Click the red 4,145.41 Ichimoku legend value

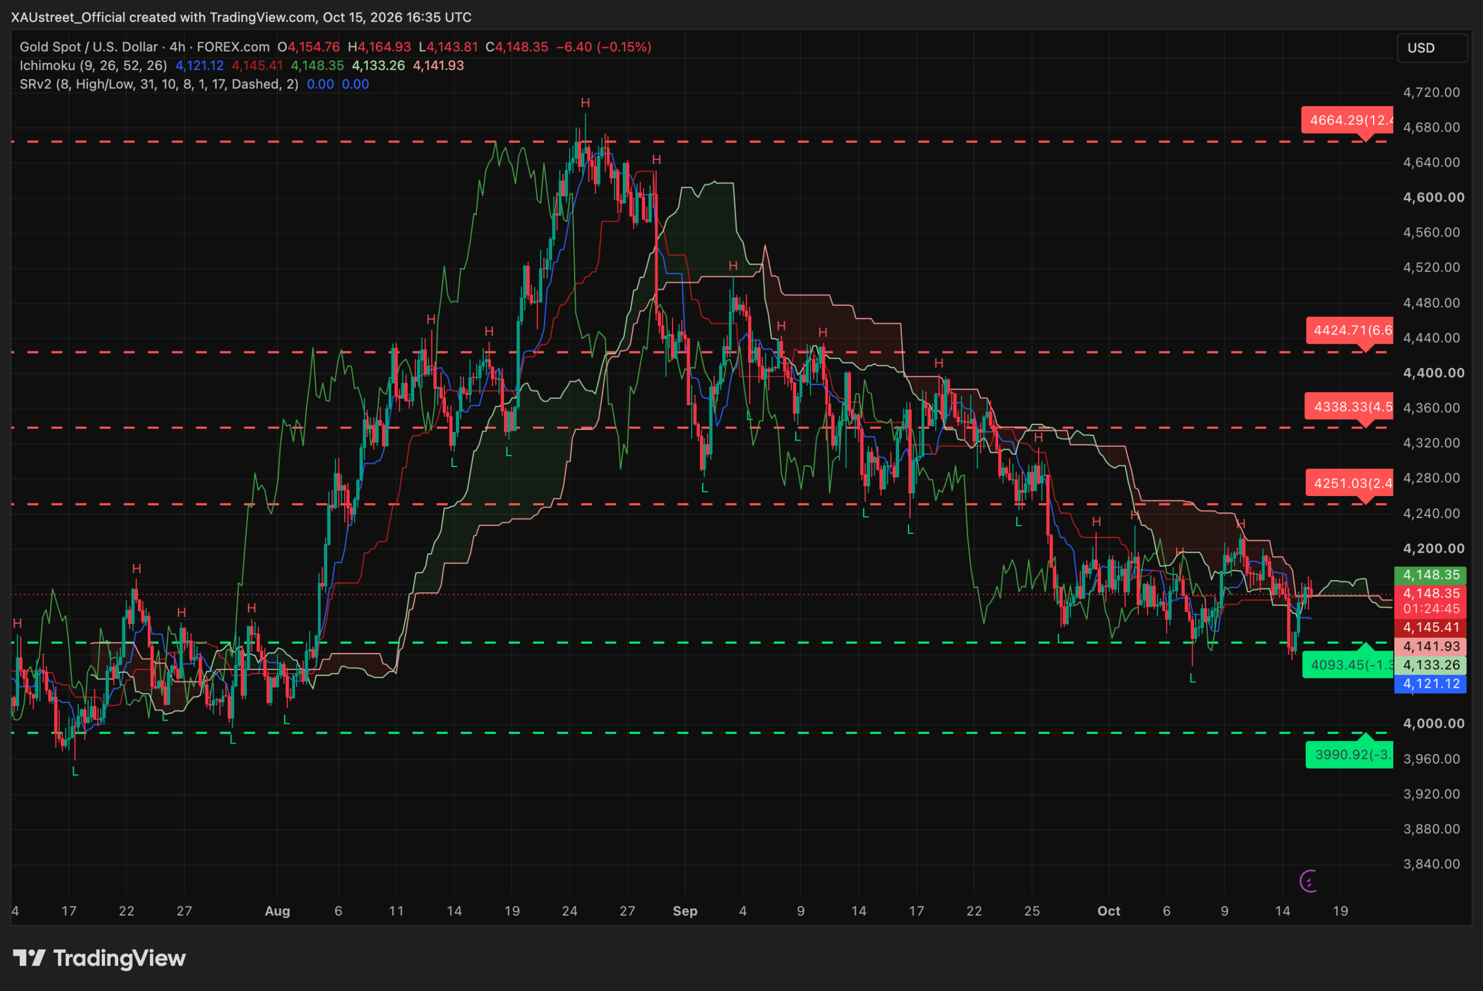point(257,66)
